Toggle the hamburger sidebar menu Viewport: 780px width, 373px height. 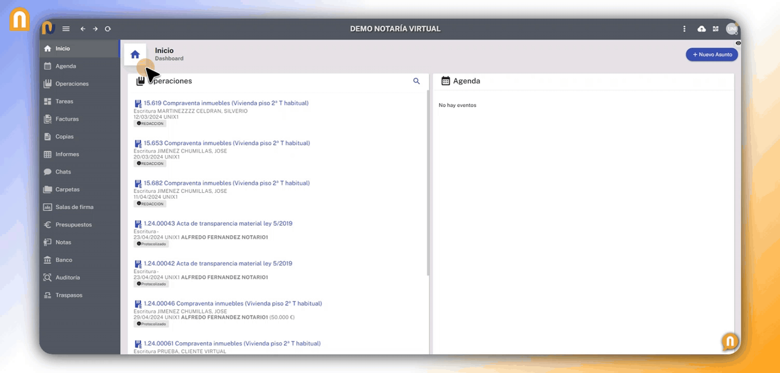click(66, 29)
